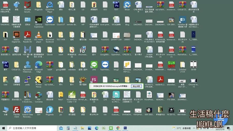Open Adobe Digital Editions shortcut

point(17,37)
